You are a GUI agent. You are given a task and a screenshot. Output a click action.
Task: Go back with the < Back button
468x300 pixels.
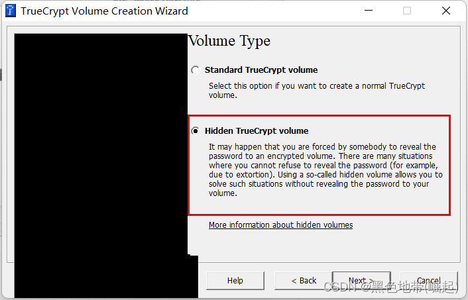(303, 281)
